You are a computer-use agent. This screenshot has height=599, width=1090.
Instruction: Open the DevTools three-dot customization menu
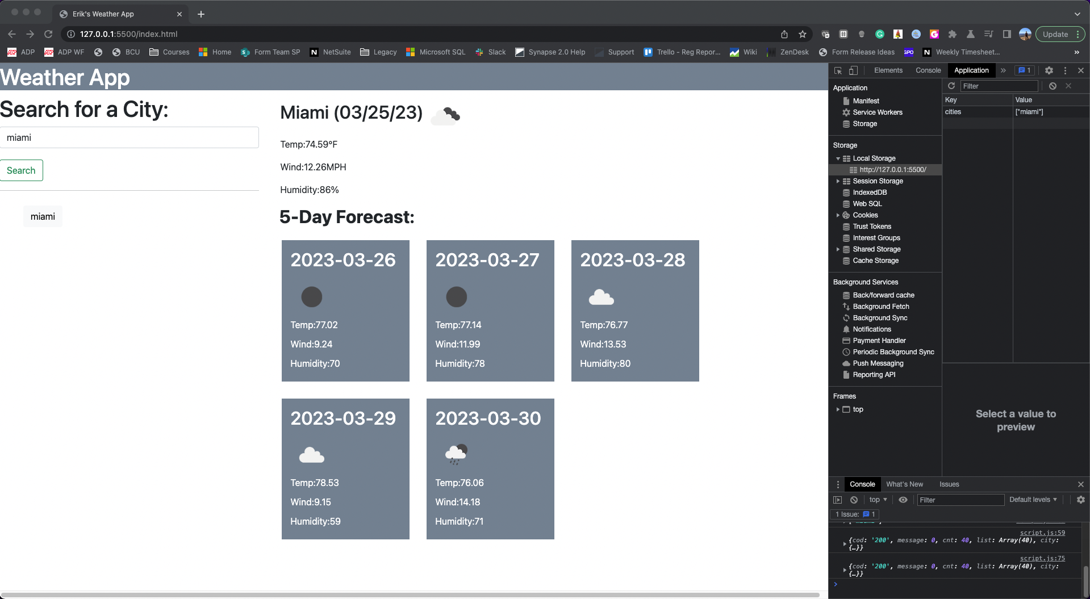[x=1065, y=70]
